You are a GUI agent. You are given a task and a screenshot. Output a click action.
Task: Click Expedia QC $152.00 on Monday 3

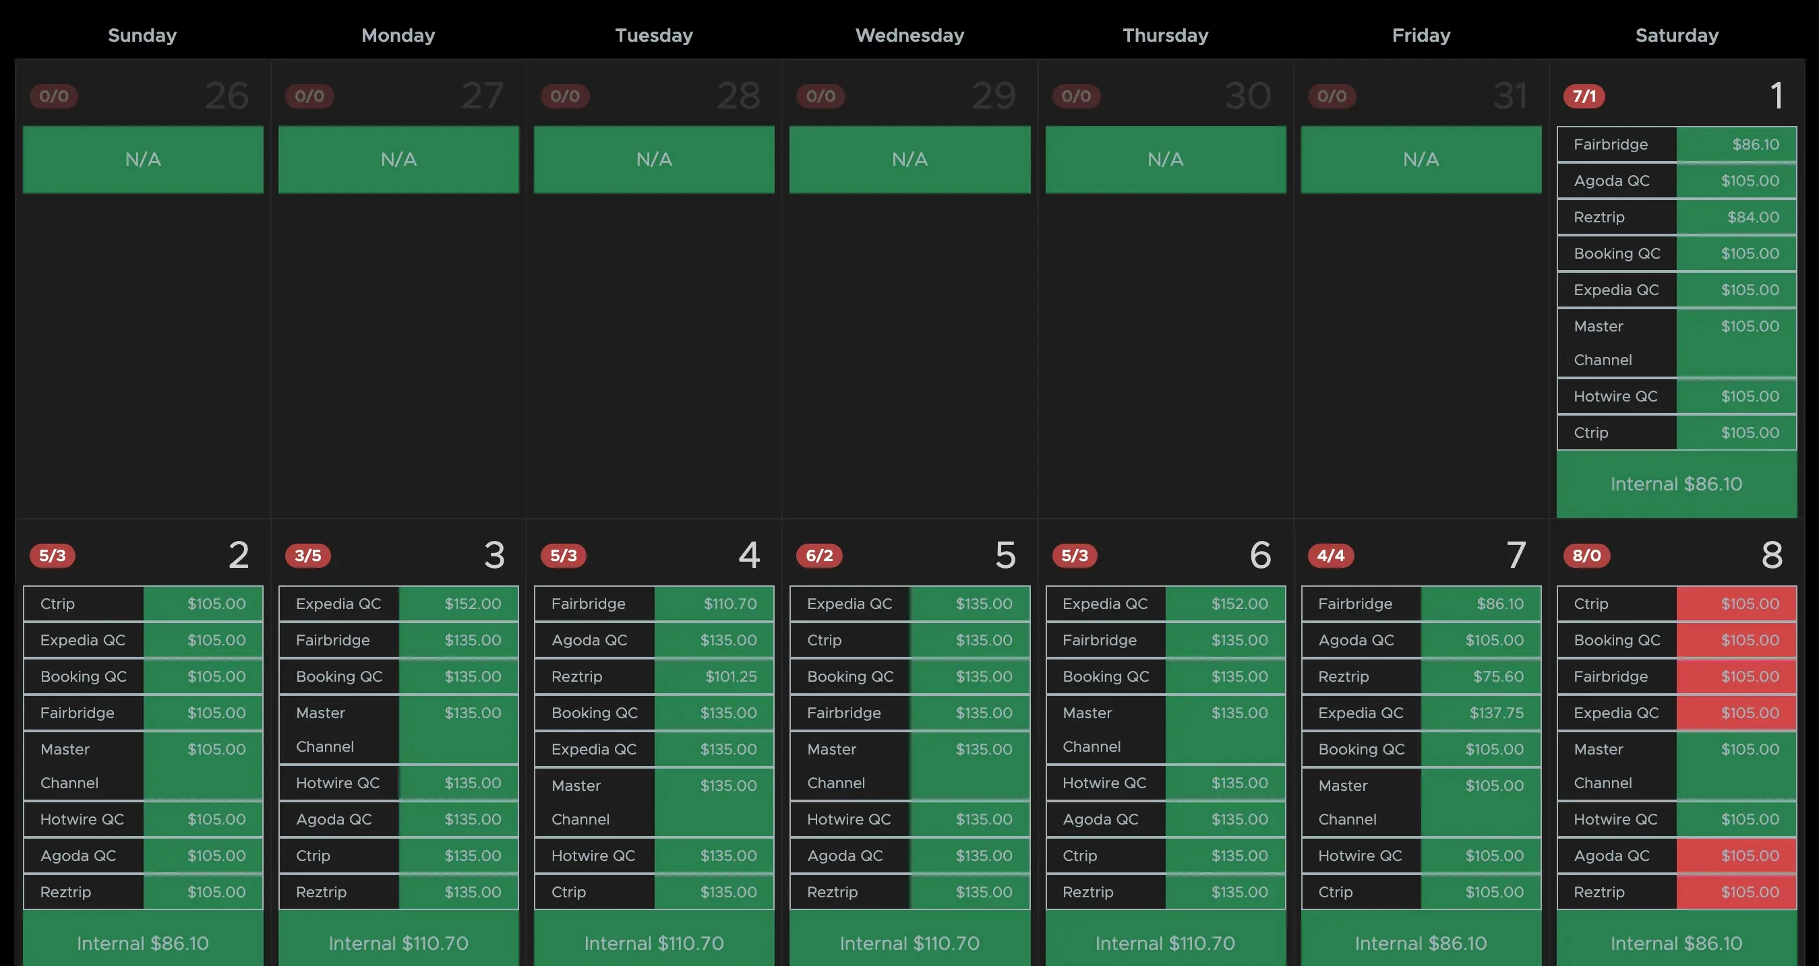458,604
